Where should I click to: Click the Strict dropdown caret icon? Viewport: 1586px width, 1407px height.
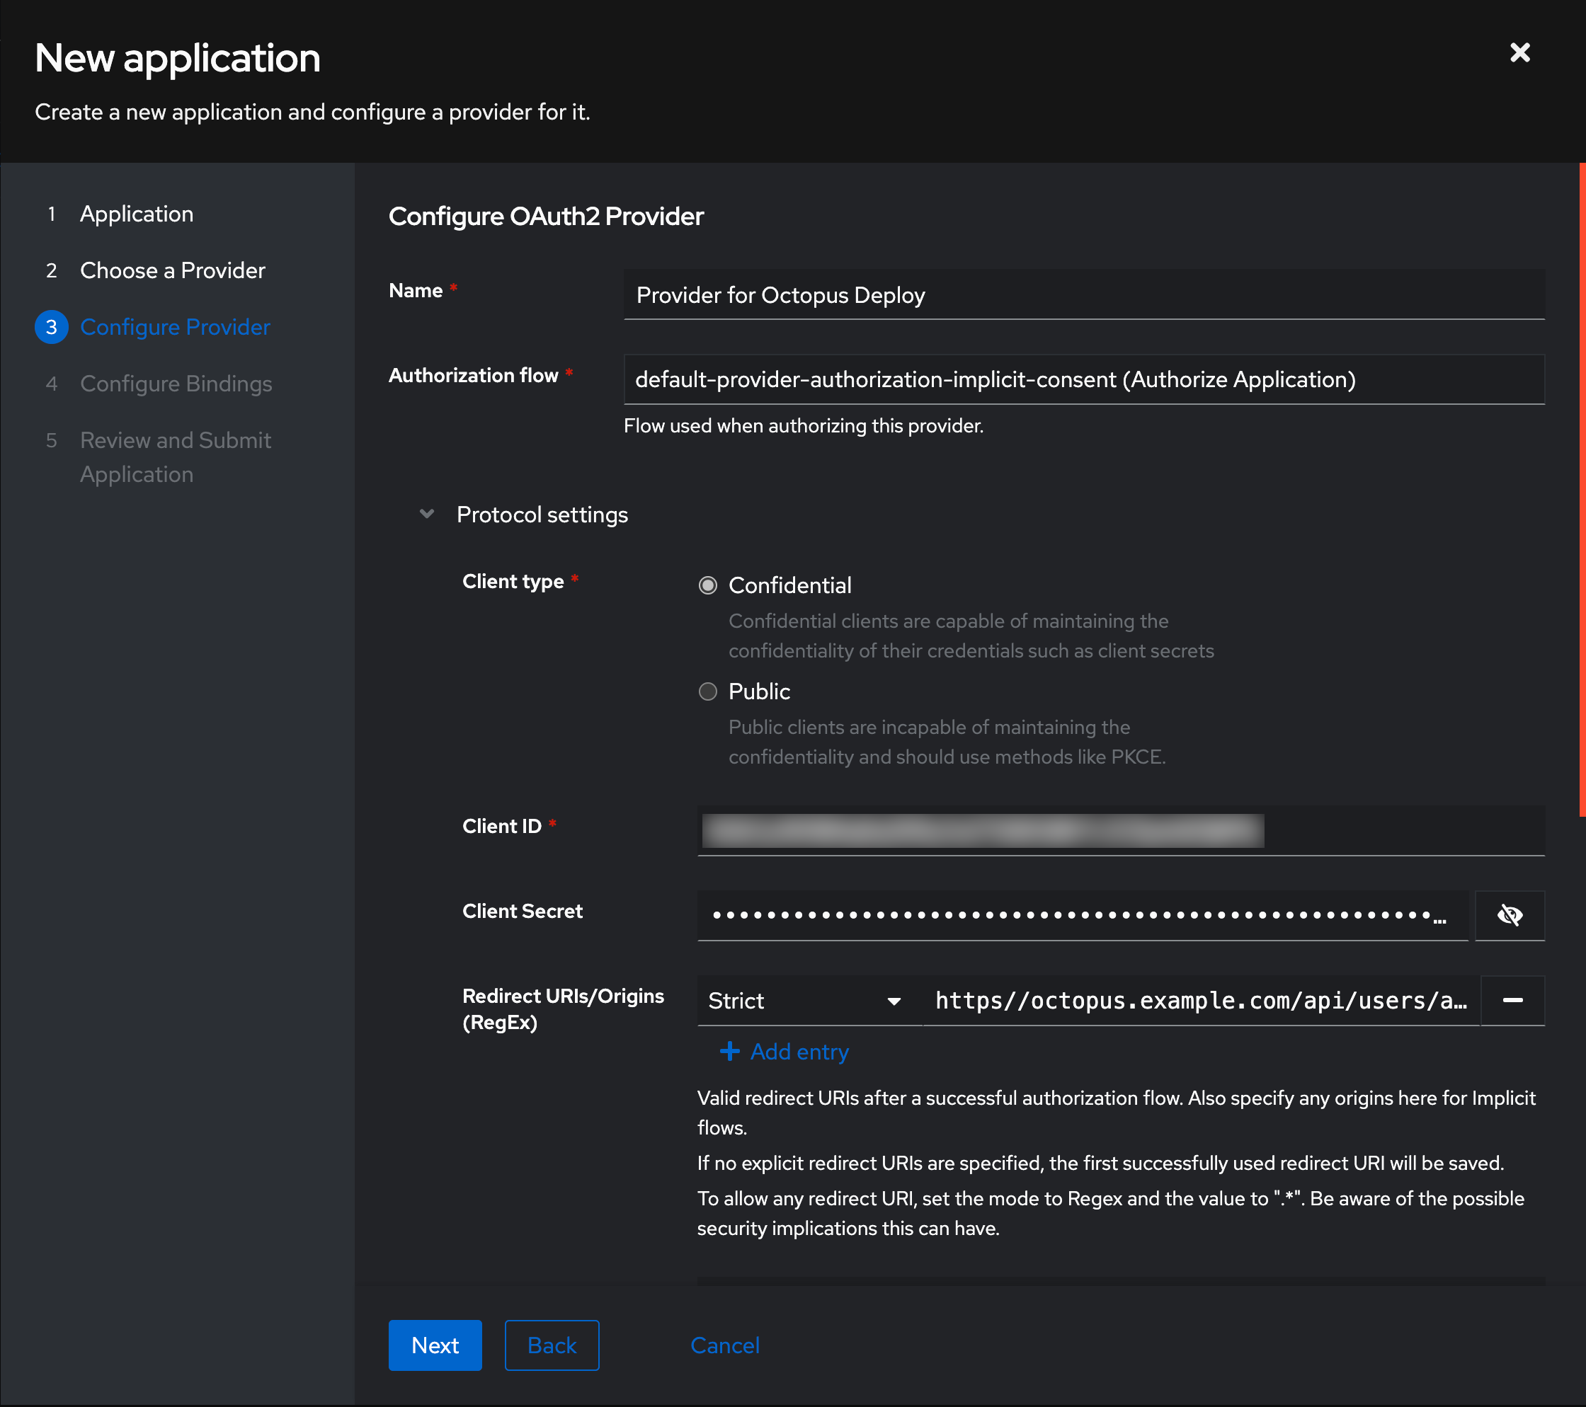click(x=894, y=1001)
